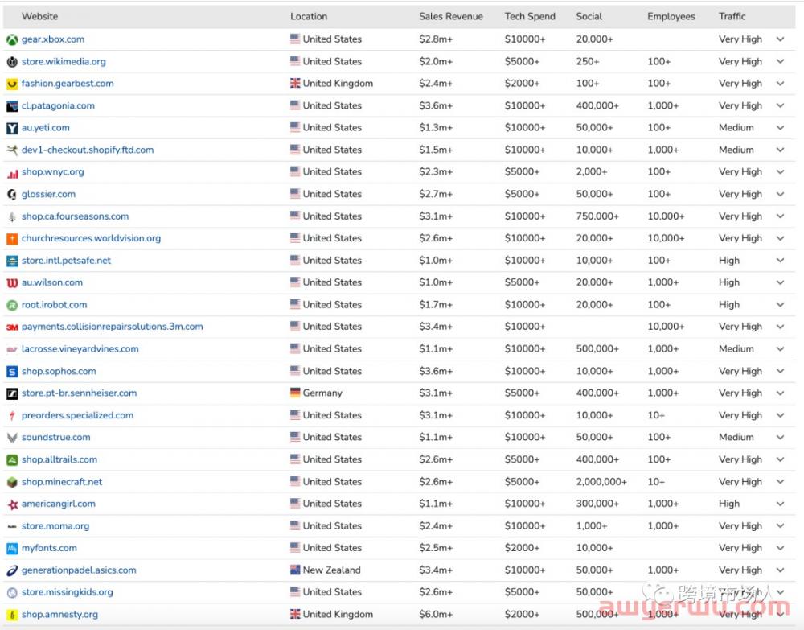Open the store.moma.org link
Viewport: 804px width, 630px height.
click(x=55, y=526)
